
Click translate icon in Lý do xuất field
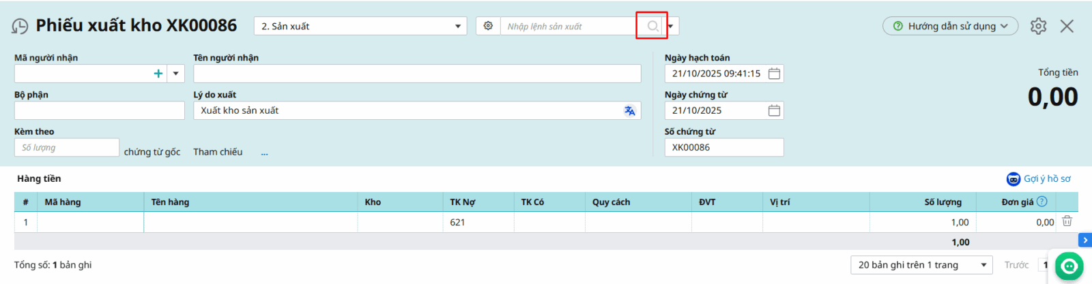[x=629, y=110]
